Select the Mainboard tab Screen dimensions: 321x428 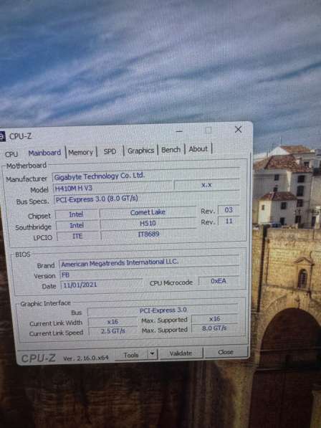tap(44, 153)
